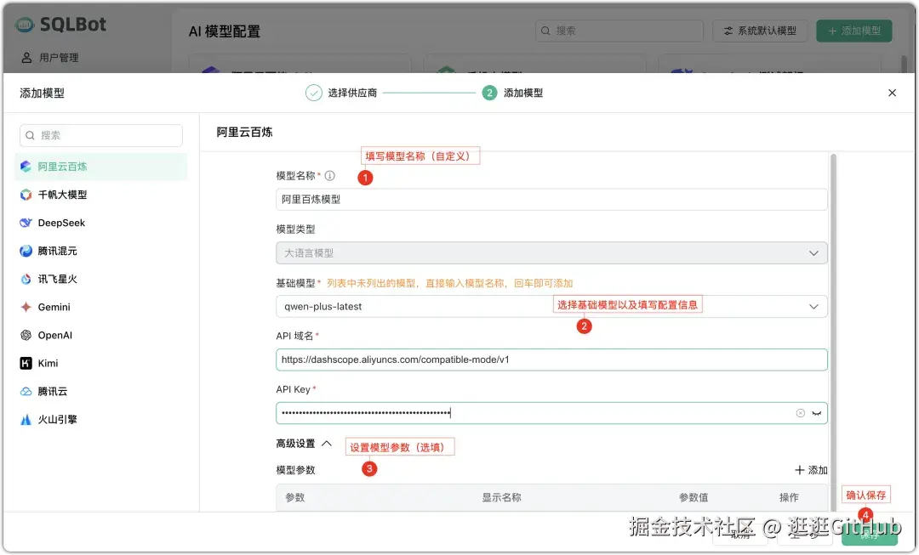Click the OpenAI logo icon
The width and height of the screenshot is (919, 555).
pyautogui.click(x=26, y=335)
